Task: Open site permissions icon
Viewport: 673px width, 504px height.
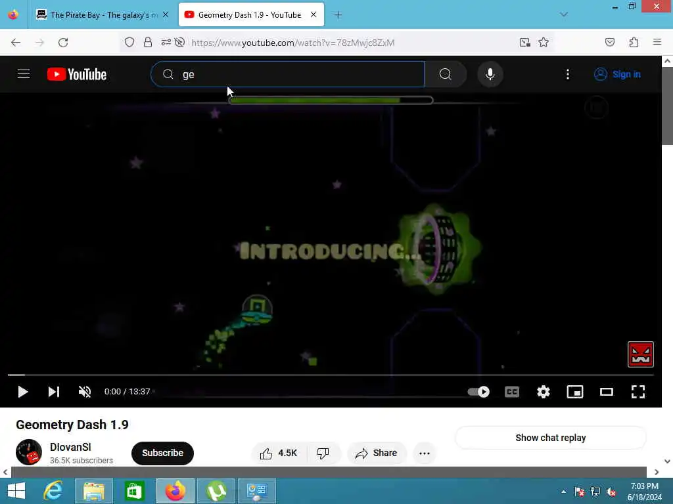Action: click(x=166, y=42)
